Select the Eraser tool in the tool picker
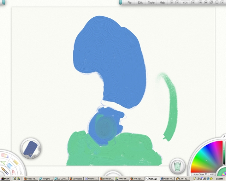Image resolution: width=226 pixels, height=181 pixels. pos(5,156)
